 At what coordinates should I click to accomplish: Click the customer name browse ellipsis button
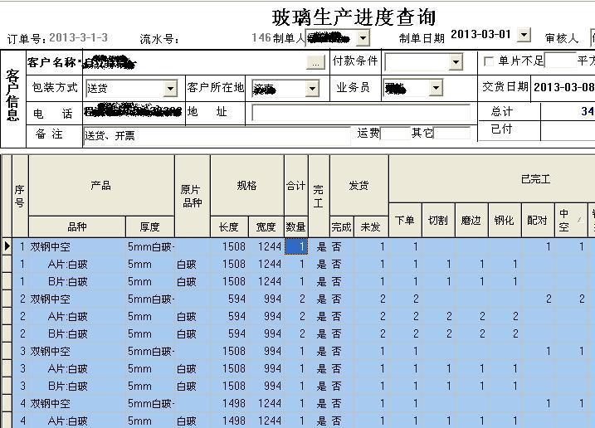click(315, 62)
